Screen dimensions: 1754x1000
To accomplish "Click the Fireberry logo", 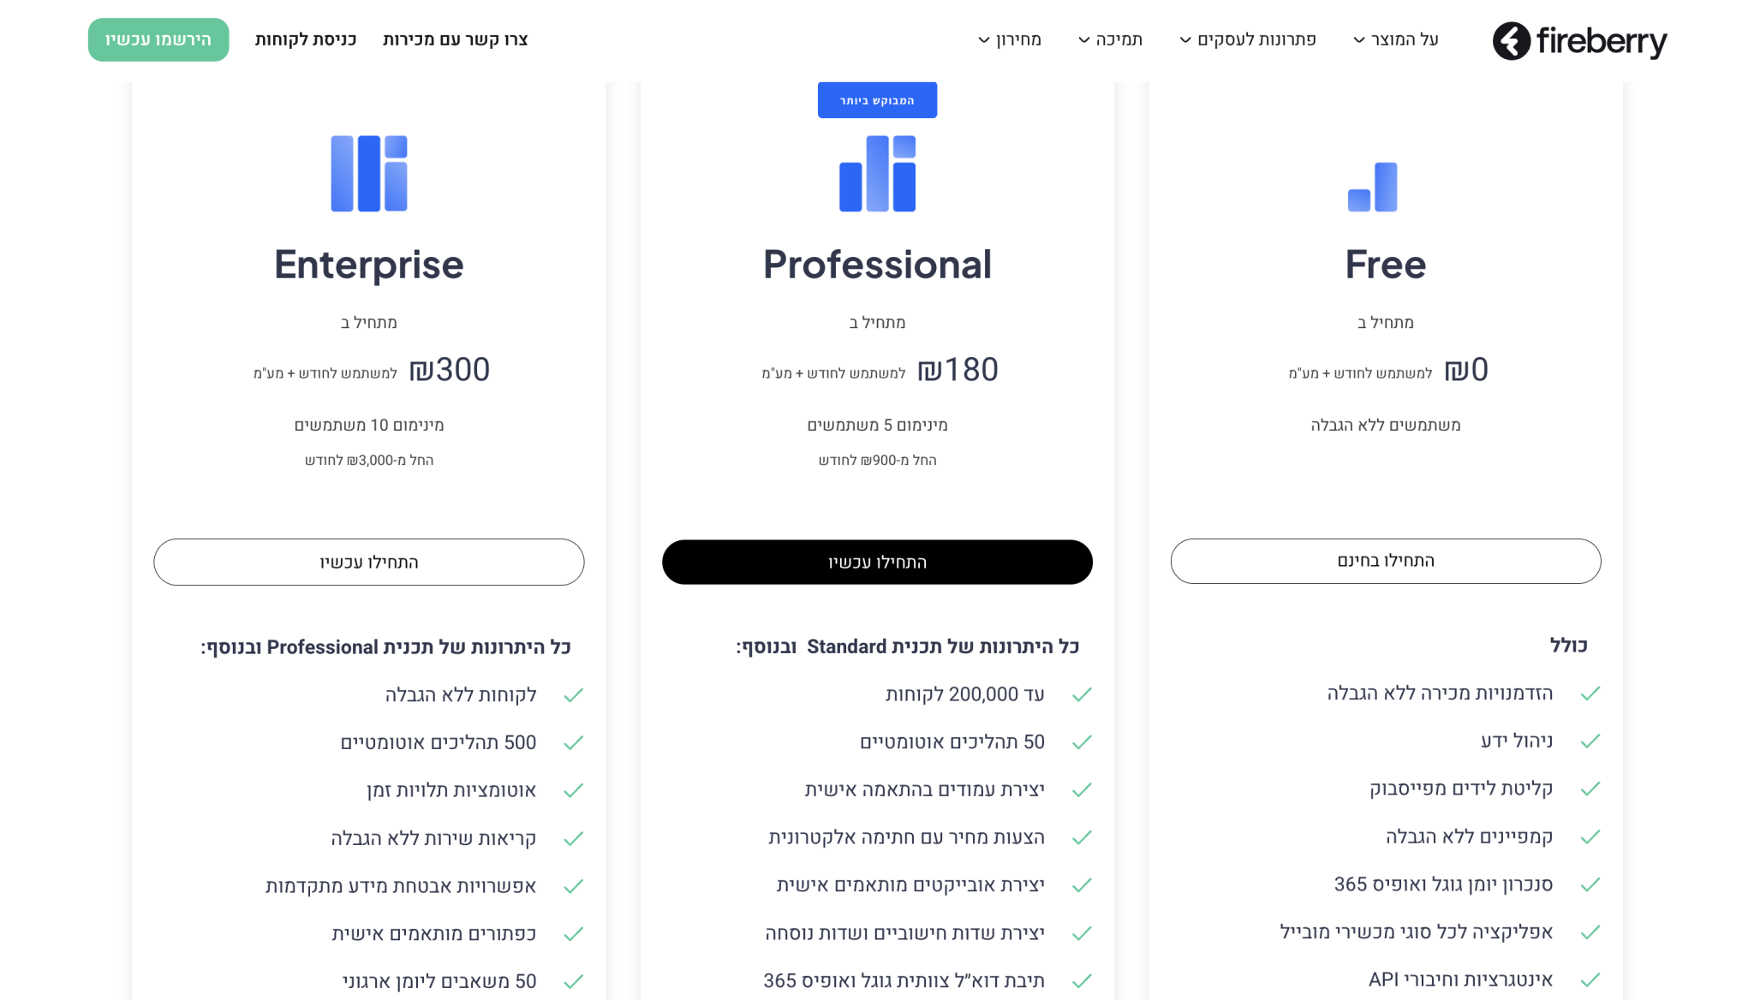I will tap(1579, 41).
